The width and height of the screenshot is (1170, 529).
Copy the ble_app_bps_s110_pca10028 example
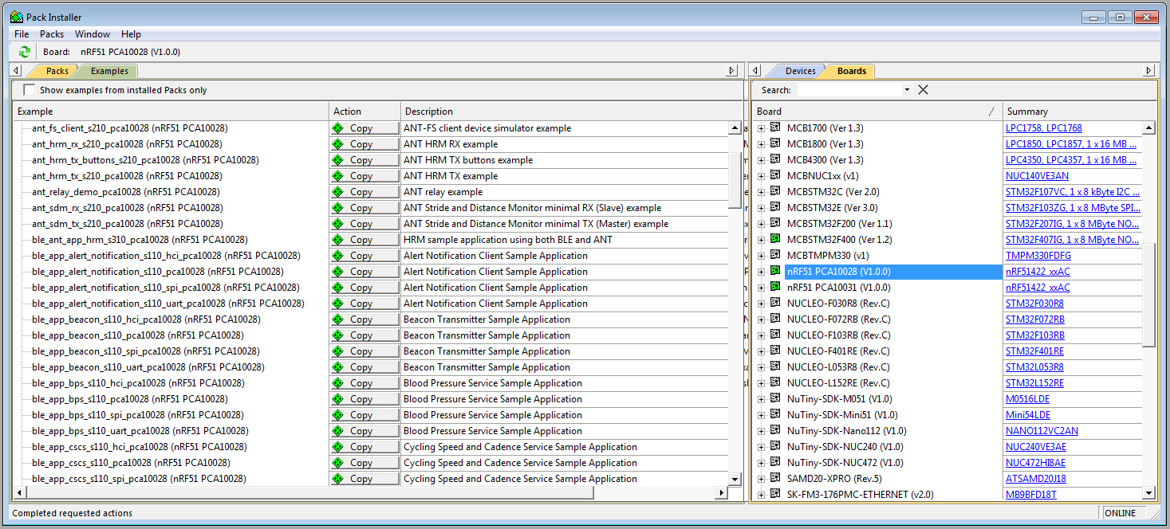(364, 399)
